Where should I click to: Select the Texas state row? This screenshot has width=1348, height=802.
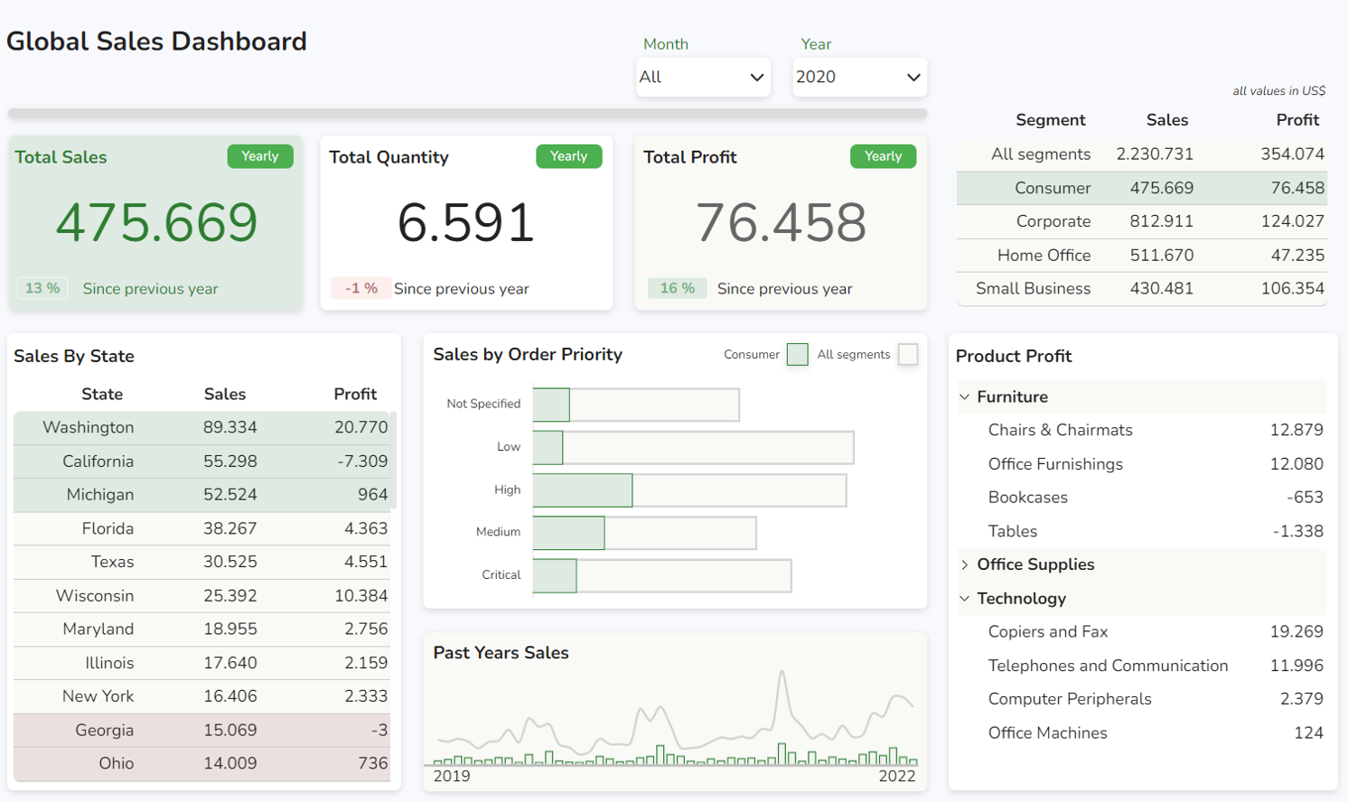[x=201, y=563]
